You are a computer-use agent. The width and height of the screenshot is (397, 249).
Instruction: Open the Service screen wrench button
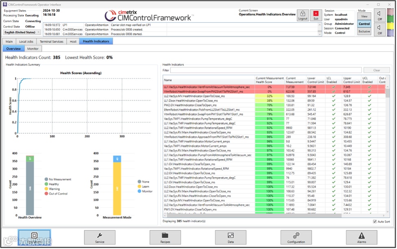click(100, 237)
